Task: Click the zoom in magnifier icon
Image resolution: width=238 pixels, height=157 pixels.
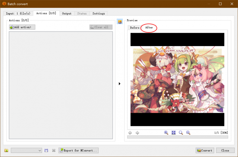Action: coord(166,133)
